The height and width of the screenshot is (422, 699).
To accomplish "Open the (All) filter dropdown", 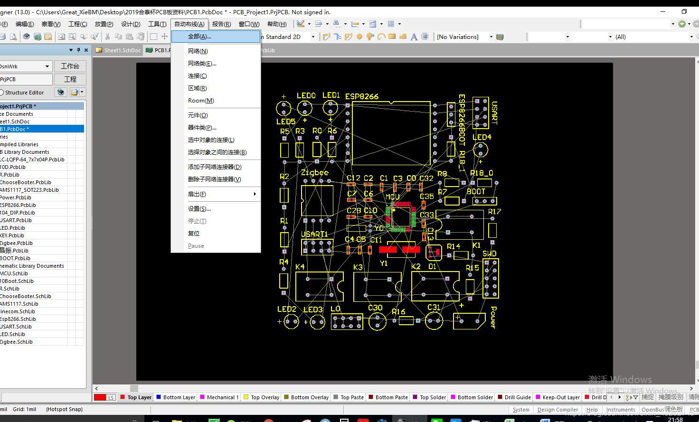I will click(x=691, y=37).
